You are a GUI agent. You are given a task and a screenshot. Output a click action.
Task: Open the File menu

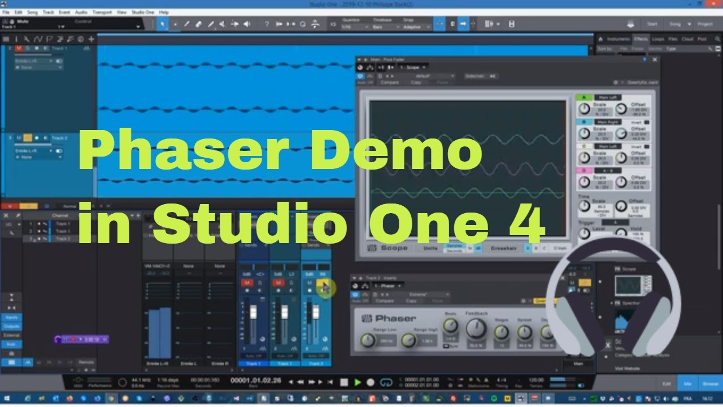pos(6,12)
